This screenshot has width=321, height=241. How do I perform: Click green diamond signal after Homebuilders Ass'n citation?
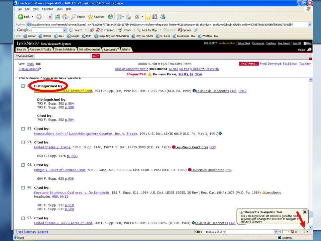(220, 134)
